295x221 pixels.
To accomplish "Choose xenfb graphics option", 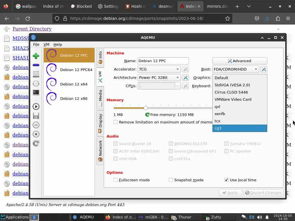I will pyautogui.click(x=240, y=114).
